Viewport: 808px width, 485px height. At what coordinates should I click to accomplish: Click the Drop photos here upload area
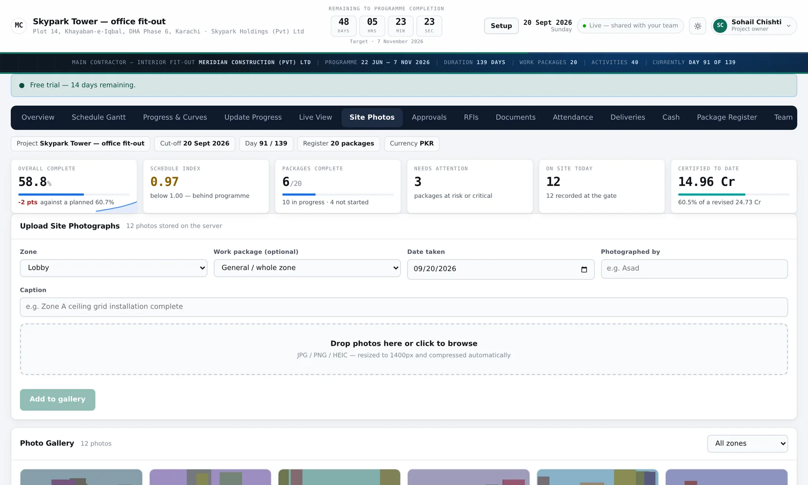[x=404, y=349]
